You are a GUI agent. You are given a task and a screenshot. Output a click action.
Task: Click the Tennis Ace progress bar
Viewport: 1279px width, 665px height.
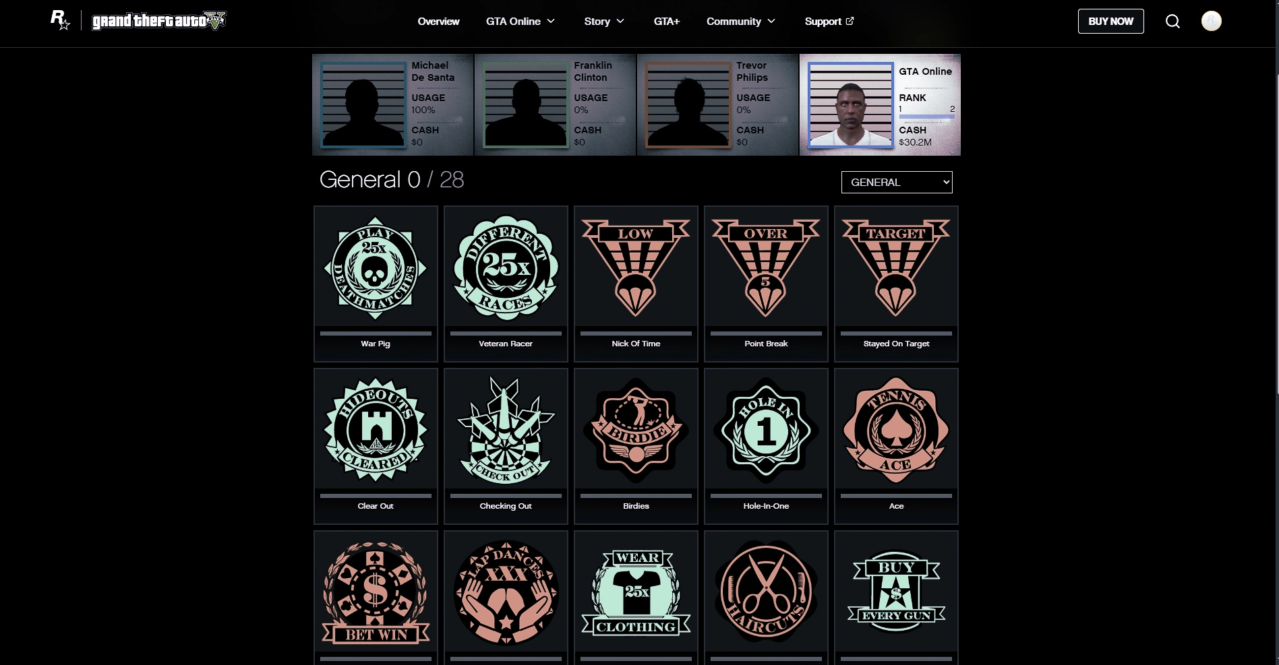coord(896,495)
